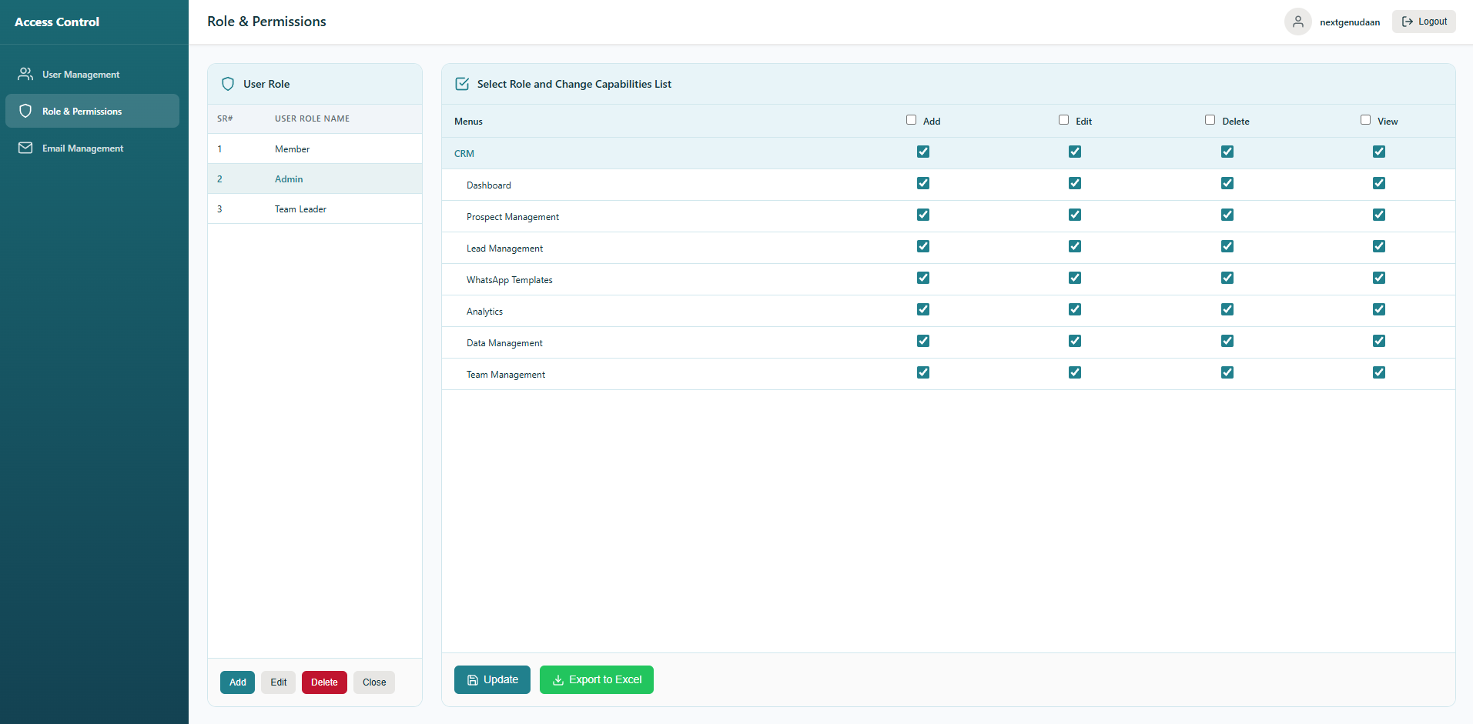This screenshot has width=1473, height=724.
Task: Click the shield icon beside User Role
Action: pos(228,84)
